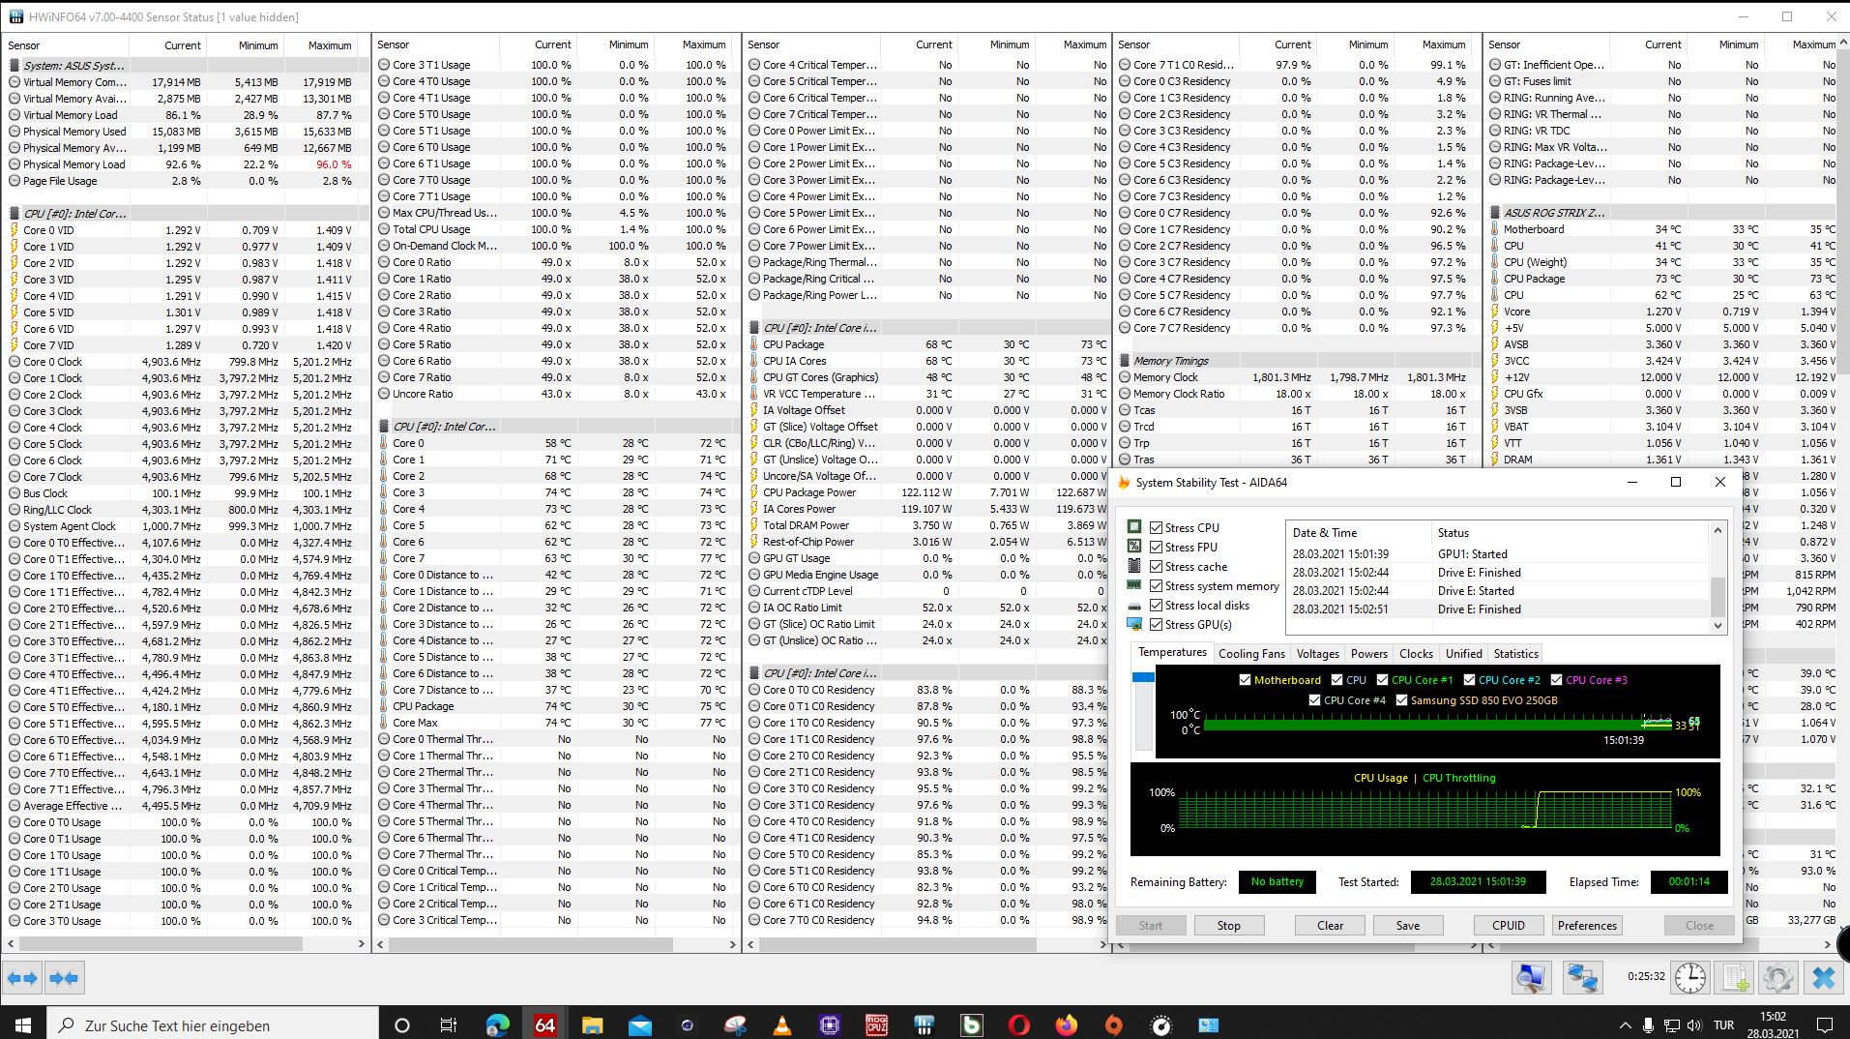
Task: Select the Total CPU Usage sensor row
Action: pos(555,229)
